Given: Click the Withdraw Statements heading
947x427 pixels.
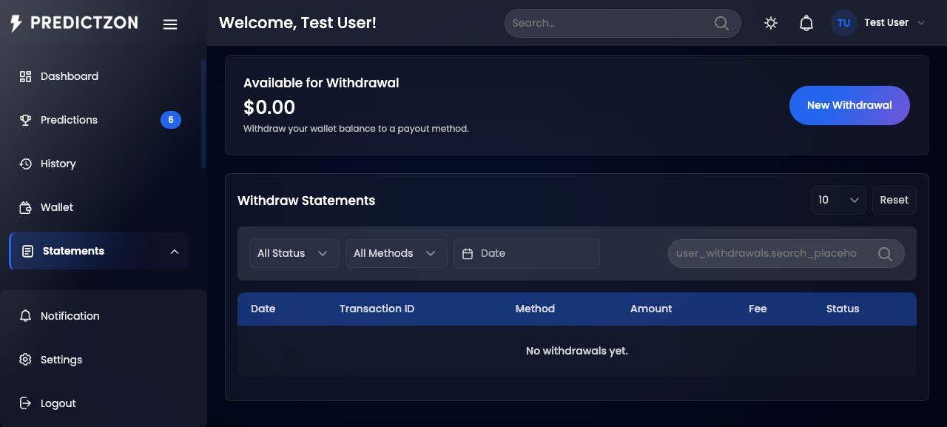Looking at the screenshot, I should point(306,201).
